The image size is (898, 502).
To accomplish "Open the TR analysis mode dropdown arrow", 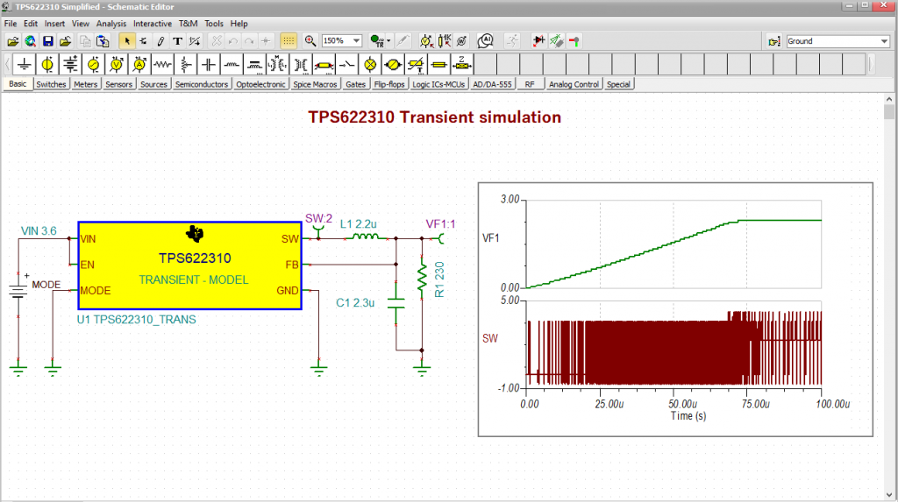I will click(388, 41).
